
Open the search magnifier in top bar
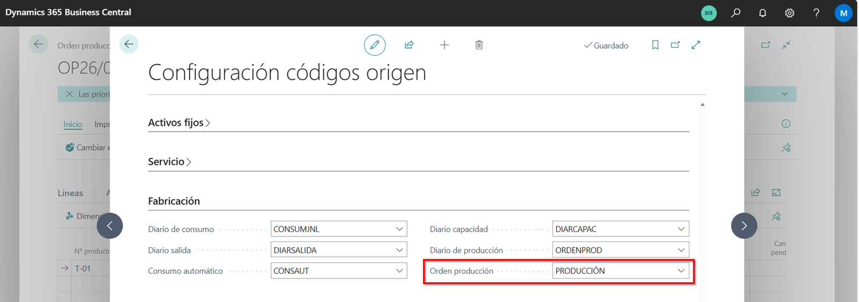click(x=736, y=13)
